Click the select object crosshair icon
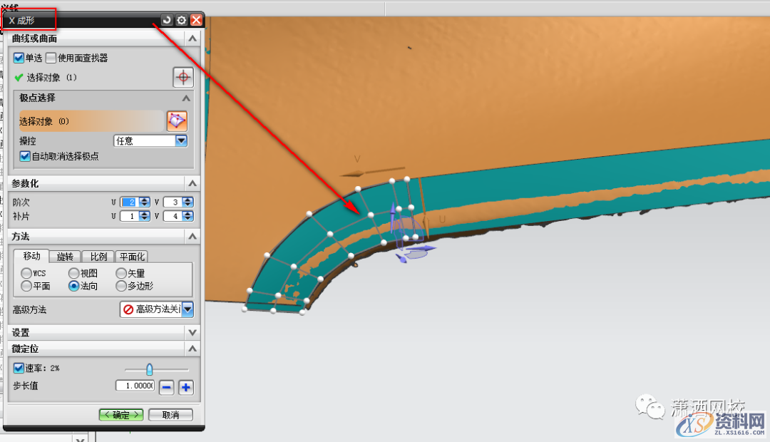 click(x=183, y=77)
